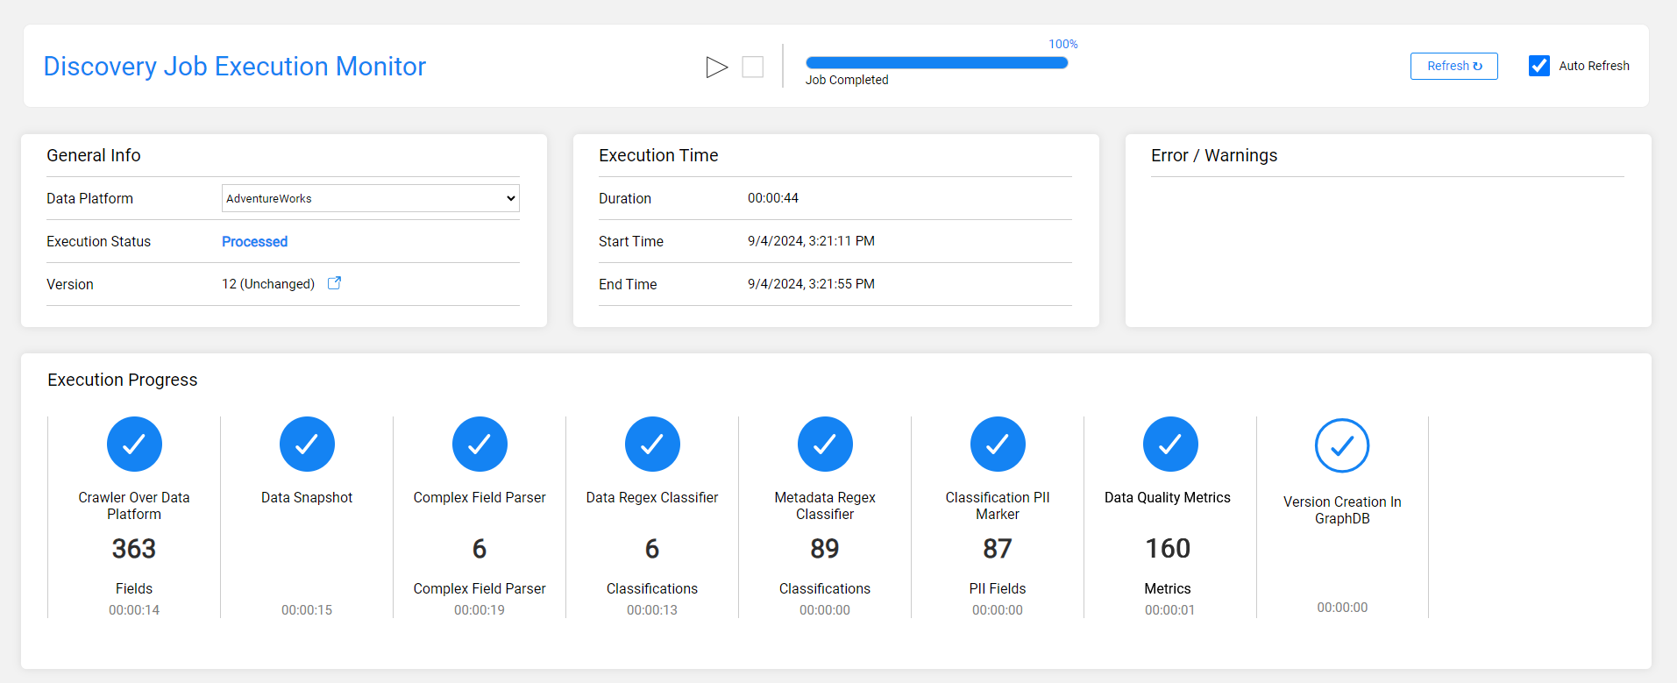Click the Data Quality Metrics checkmark icon
Viewport: 1677px width, 683px height.
pyautogui.click(x=1170, y=445)
